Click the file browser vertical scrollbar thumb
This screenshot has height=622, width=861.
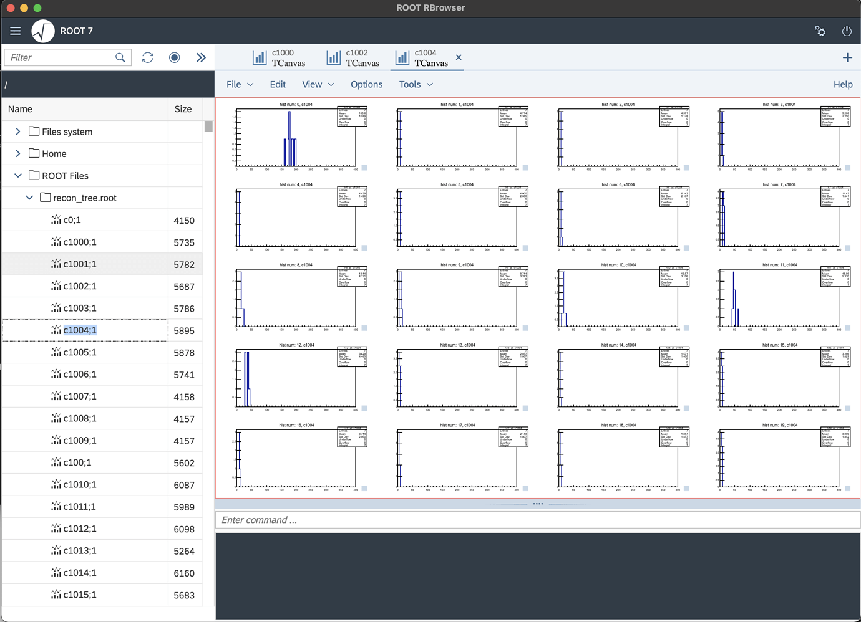[x=208, y=126]
